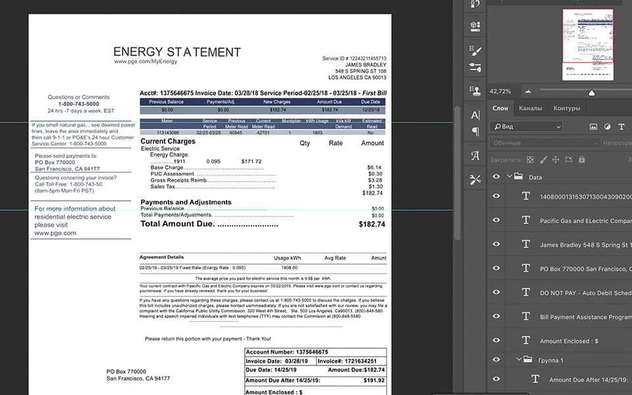
Task: Click the Navigator document thumbnail
Action: pos(588,44)
